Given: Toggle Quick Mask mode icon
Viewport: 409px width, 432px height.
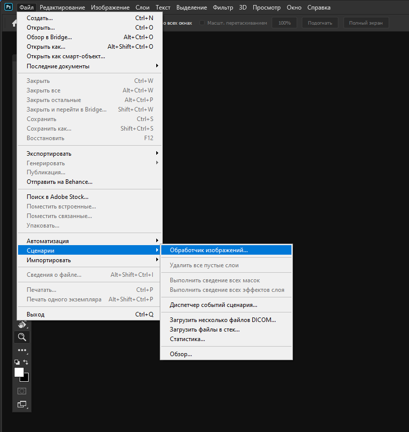Looking at the screenshot, I should coord(22,391).
